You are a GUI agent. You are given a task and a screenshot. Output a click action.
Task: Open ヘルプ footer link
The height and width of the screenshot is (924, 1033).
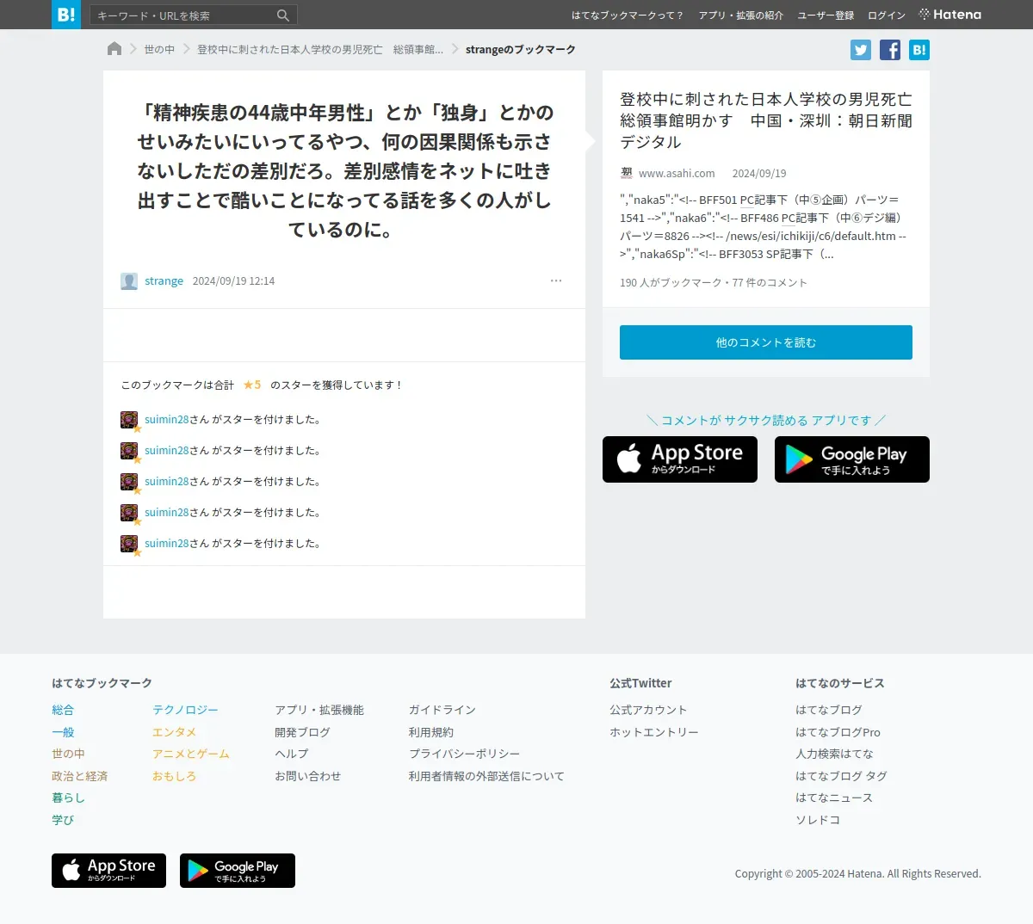tap(291, 754)
